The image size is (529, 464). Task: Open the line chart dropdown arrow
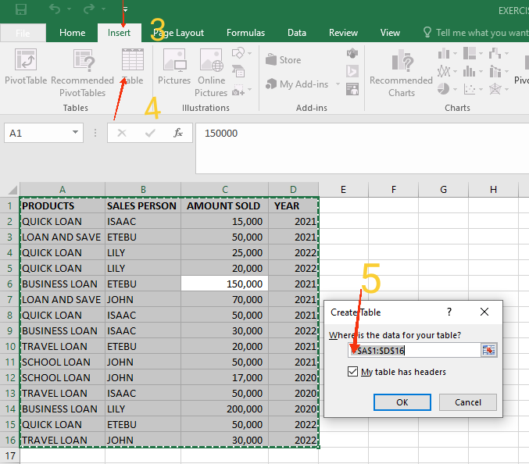(455, 72)
